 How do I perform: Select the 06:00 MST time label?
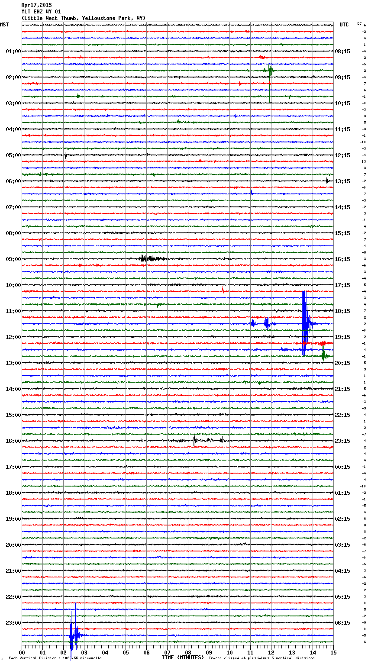point(13,181)
